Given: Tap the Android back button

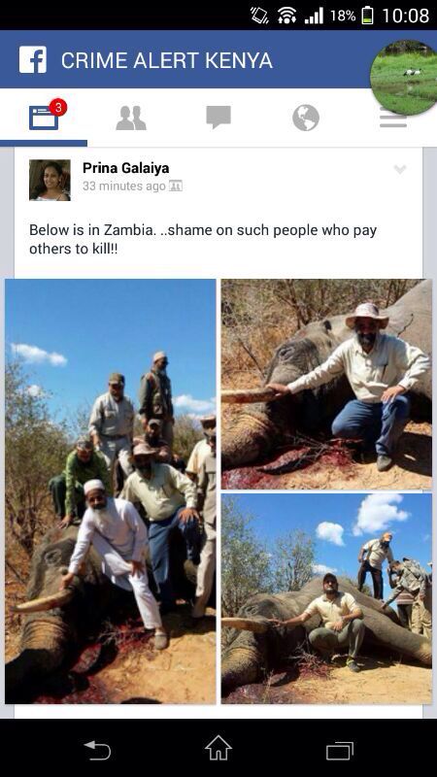Looking at the screenshot, I should 97,750.
